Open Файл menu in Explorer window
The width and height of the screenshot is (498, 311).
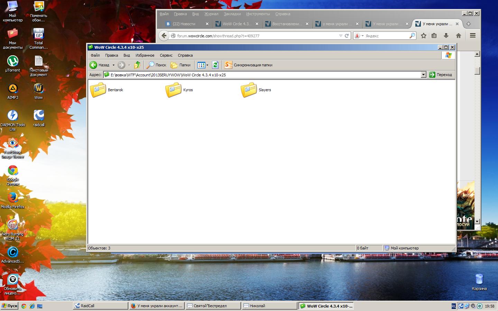point(95,55)
